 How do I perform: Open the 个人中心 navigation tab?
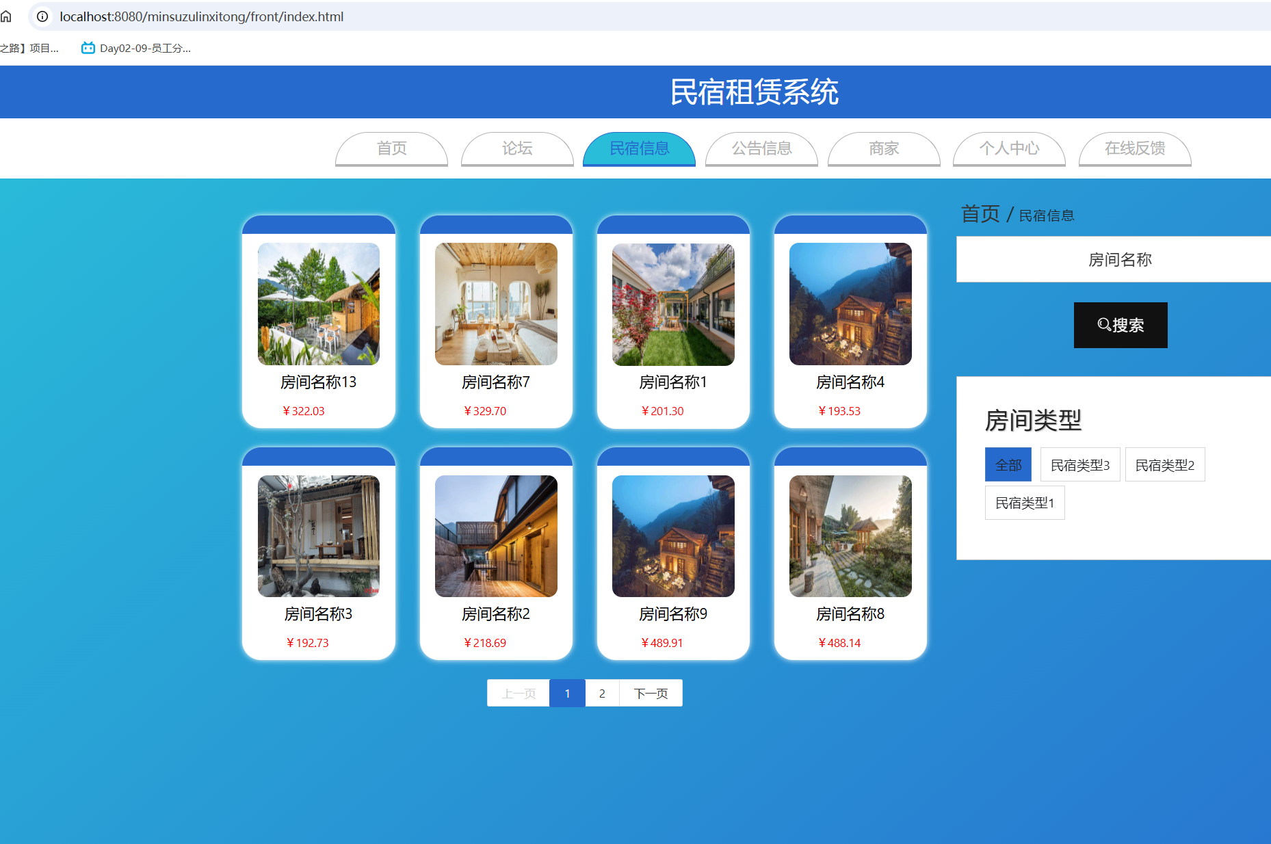1009,148
